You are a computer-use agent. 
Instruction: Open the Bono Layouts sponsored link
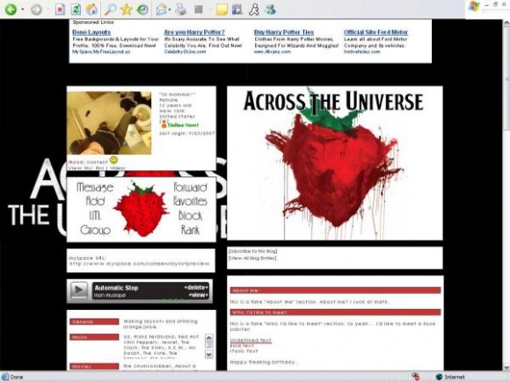point(91,32)
